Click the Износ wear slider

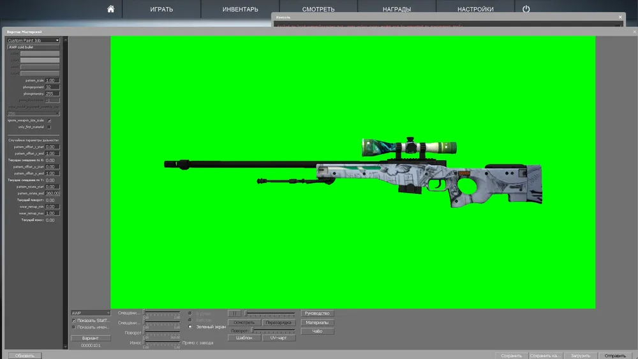point(162,343)
